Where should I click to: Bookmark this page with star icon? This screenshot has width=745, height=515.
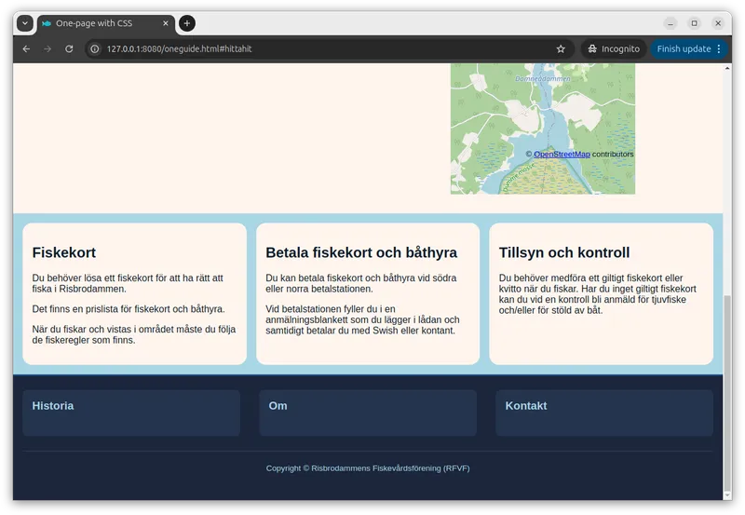(561, 48)
